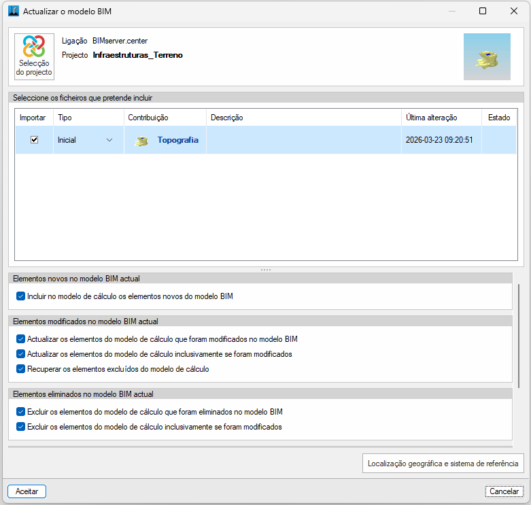Click the Tipo column header
This screenshot has height=505, width=531.
click(x=88, y=118)
